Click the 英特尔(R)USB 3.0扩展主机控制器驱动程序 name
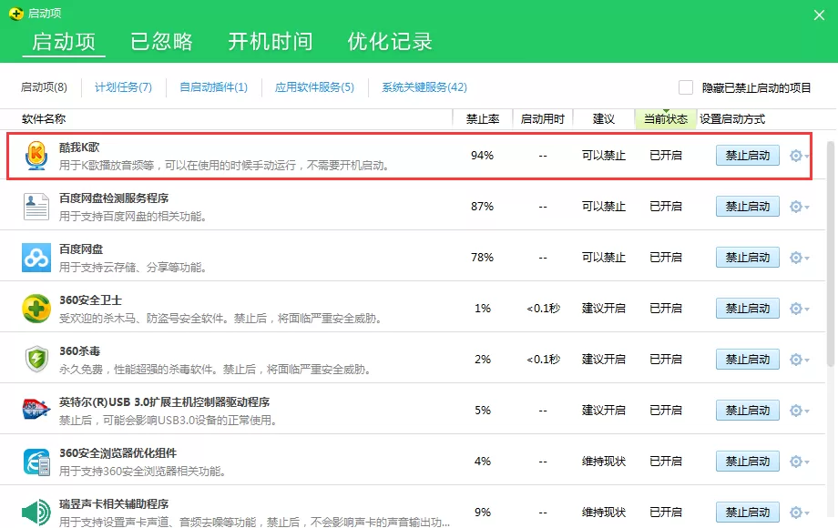 click(x=165, y=402)
